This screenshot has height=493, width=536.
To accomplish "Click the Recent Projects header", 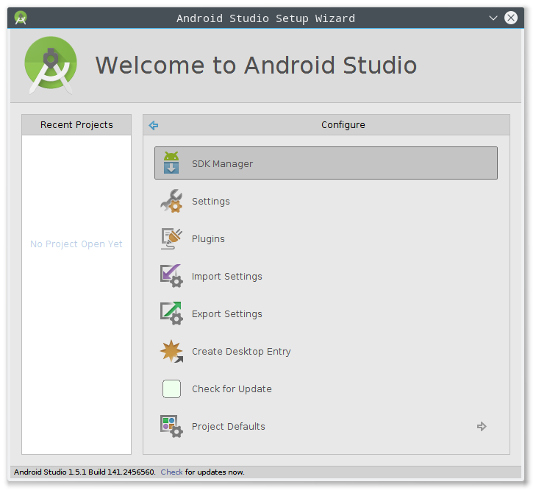I will (76, 125).
